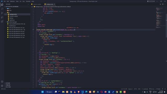167x94 pixels.
Task: Open File Explorer from the taskbar
Action: [63, 92]
